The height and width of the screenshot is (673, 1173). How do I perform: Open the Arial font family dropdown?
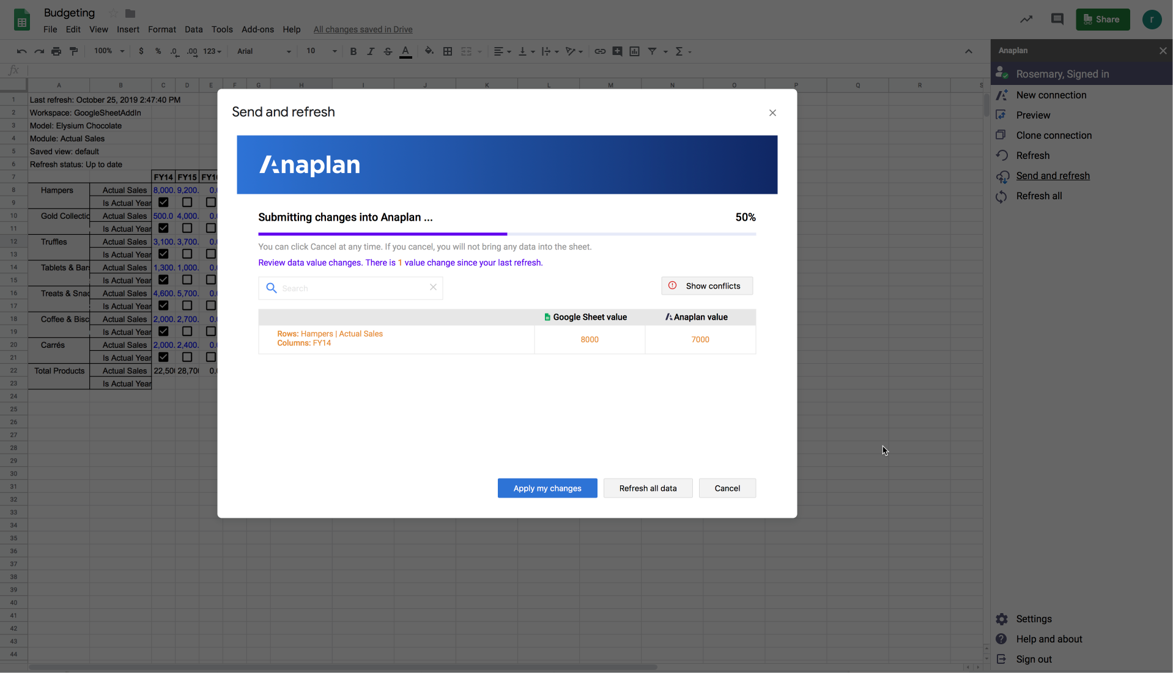(x=263, y=51)
